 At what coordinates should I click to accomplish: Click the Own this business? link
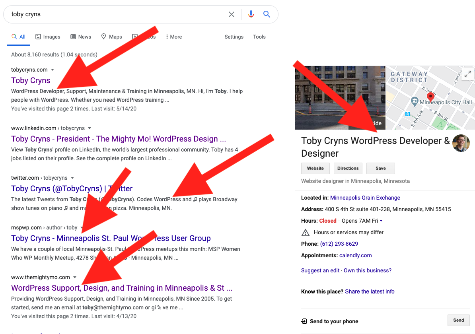(x=368, y=270)
